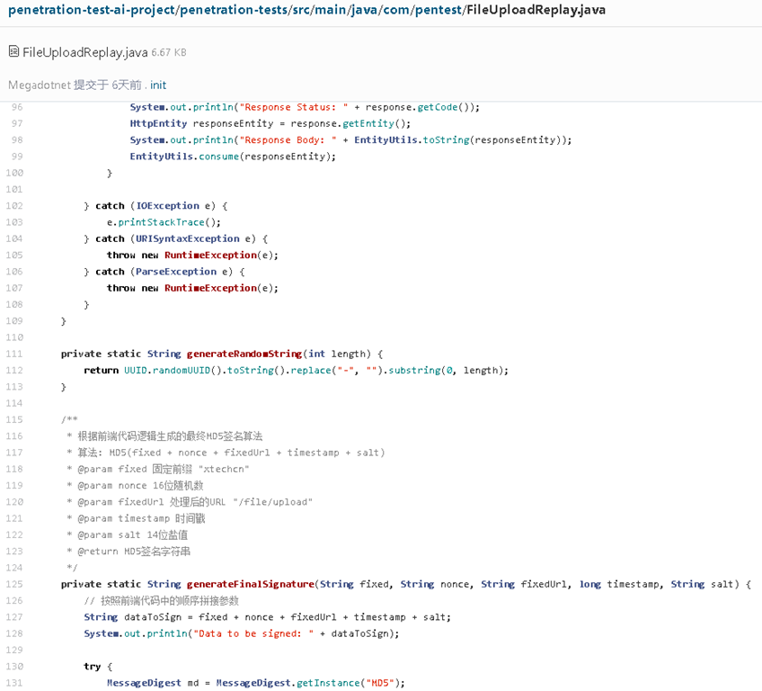Image resolution: width=762 pixels, height=691 pixels.
Task: Click ParseException in catch clause
Action: (x=176, y=272)
